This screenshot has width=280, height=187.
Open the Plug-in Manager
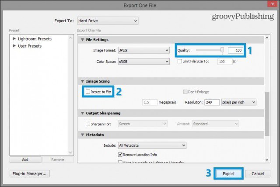(x=29, y=173)
